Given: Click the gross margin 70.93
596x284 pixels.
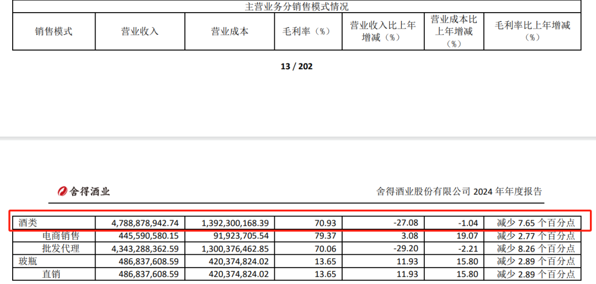Looking at the screenshot, I should [327, 222].
